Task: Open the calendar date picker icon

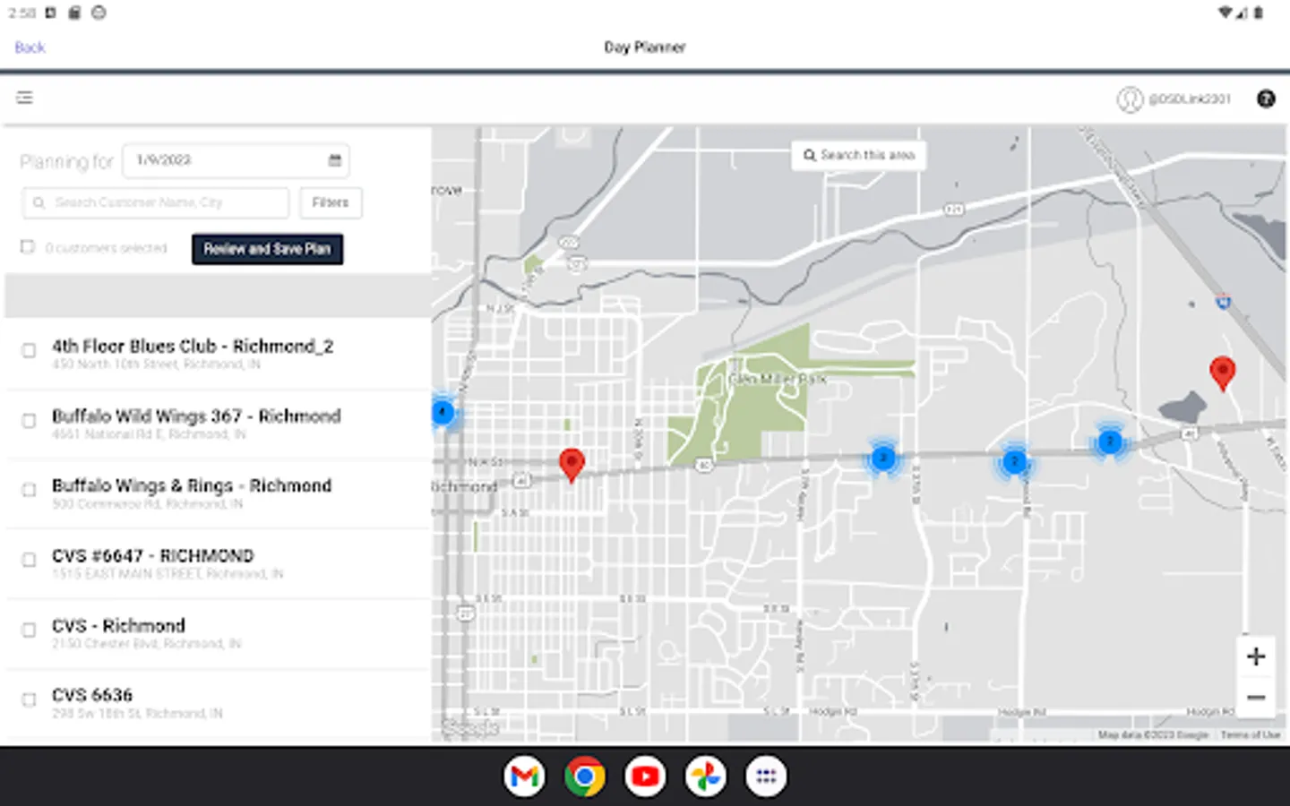Action: pyautogui.click(x=335, y=160)
